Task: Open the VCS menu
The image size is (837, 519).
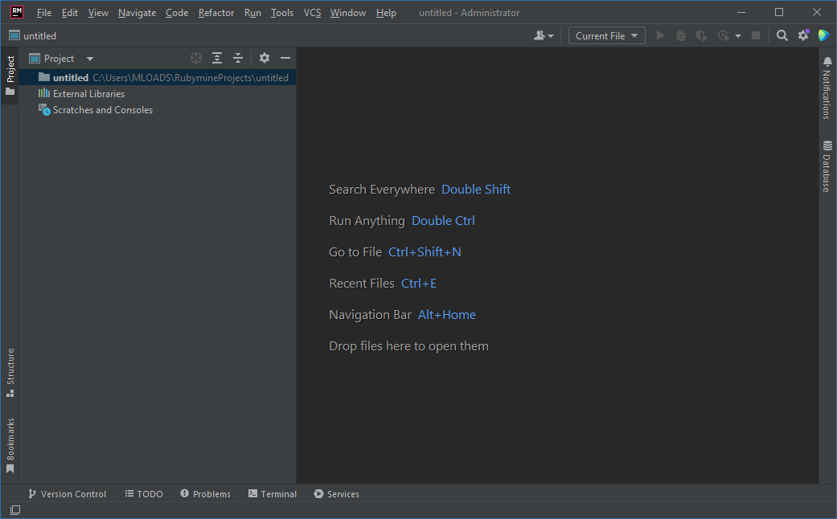Action: pos(312,12)
